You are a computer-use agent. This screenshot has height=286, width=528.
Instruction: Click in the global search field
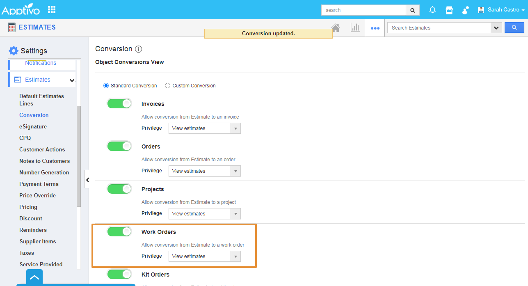(364, 10)
